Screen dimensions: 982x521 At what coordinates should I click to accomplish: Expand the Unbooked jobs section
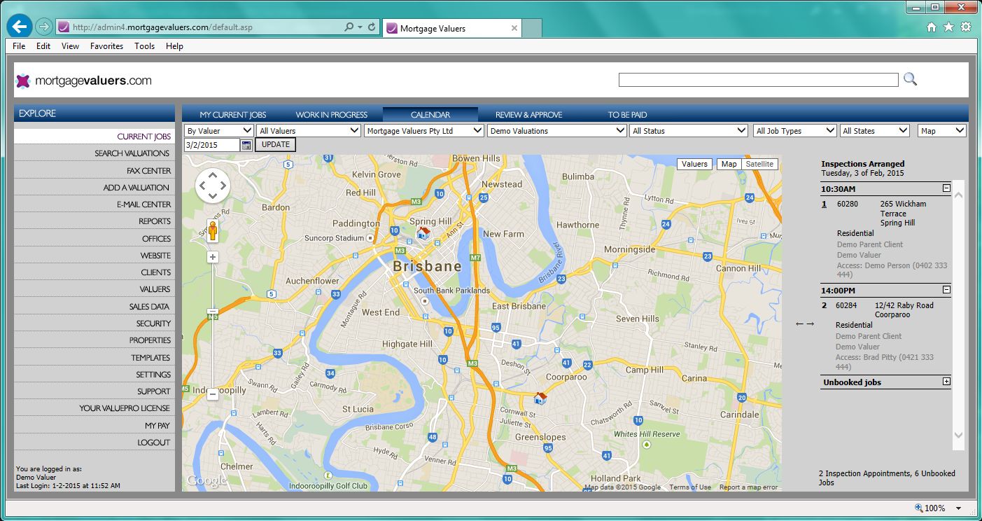[946, 382]
